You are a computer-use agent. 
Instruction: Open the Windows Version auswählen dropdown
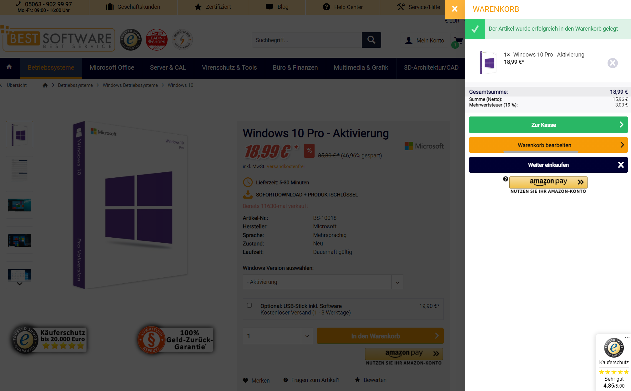point(323,282)
